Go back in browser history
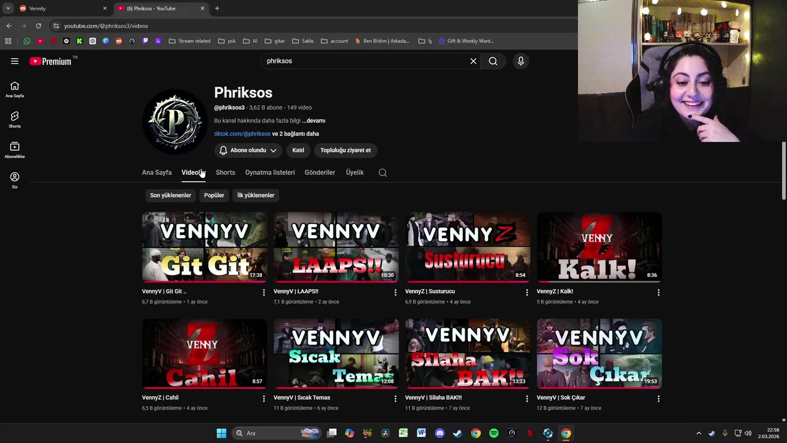This screenshot has width=787, height=443. pos(9,26)
